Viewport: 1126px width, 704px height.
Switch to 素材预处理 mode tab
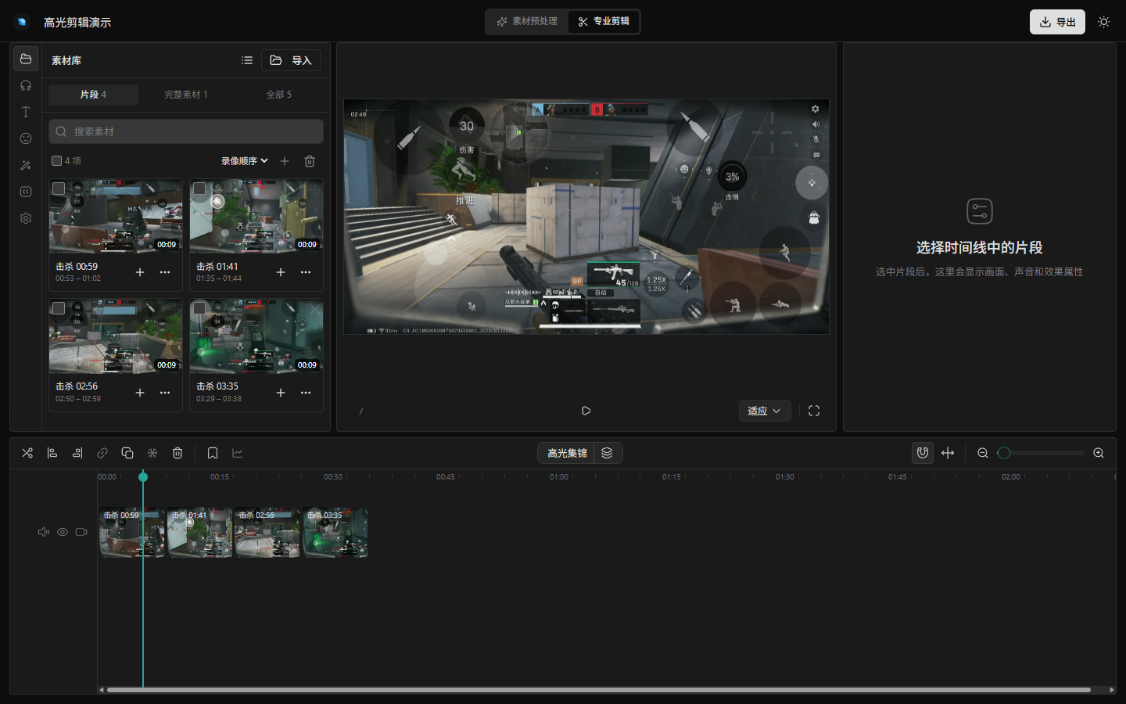tap(527, 22)
